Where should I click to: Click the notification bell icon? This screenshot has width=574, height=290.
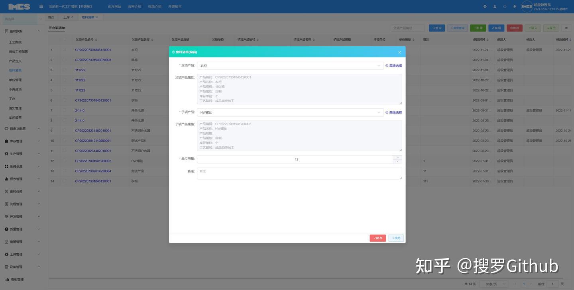[515, 6]
